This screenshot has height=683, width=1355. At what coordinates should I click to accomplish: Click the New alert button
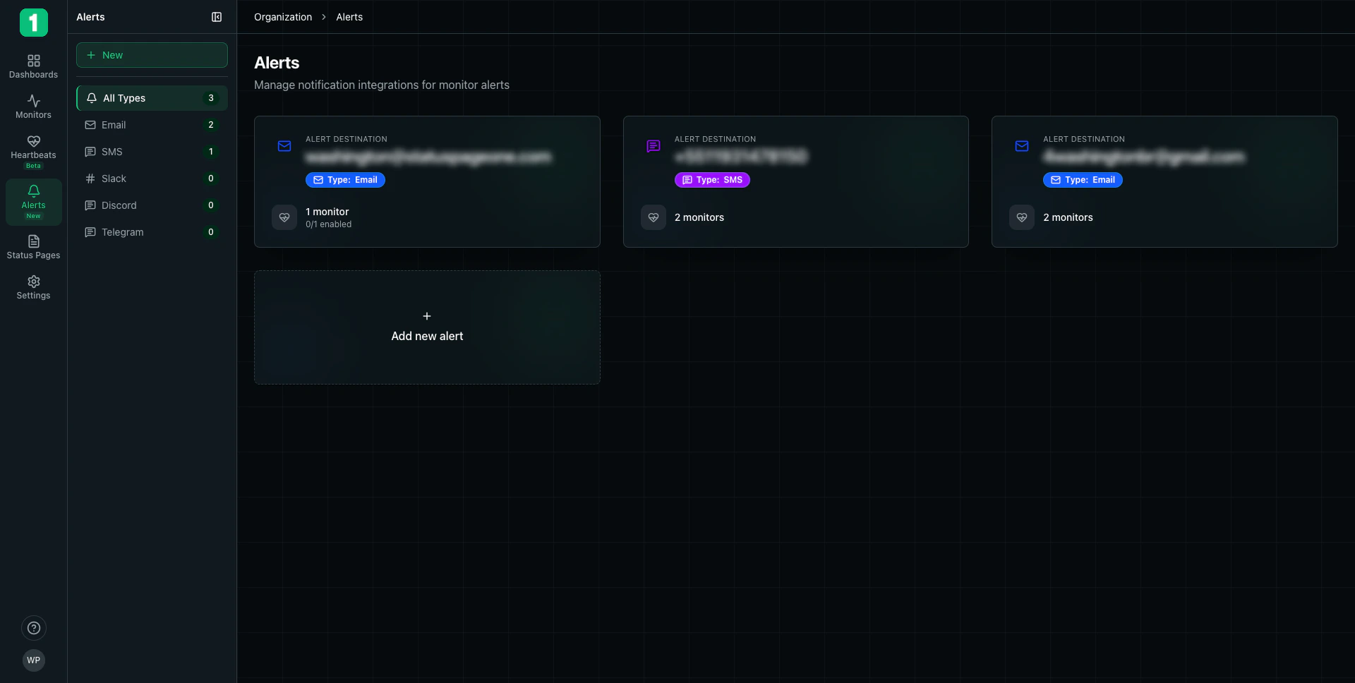click(151, 55)
